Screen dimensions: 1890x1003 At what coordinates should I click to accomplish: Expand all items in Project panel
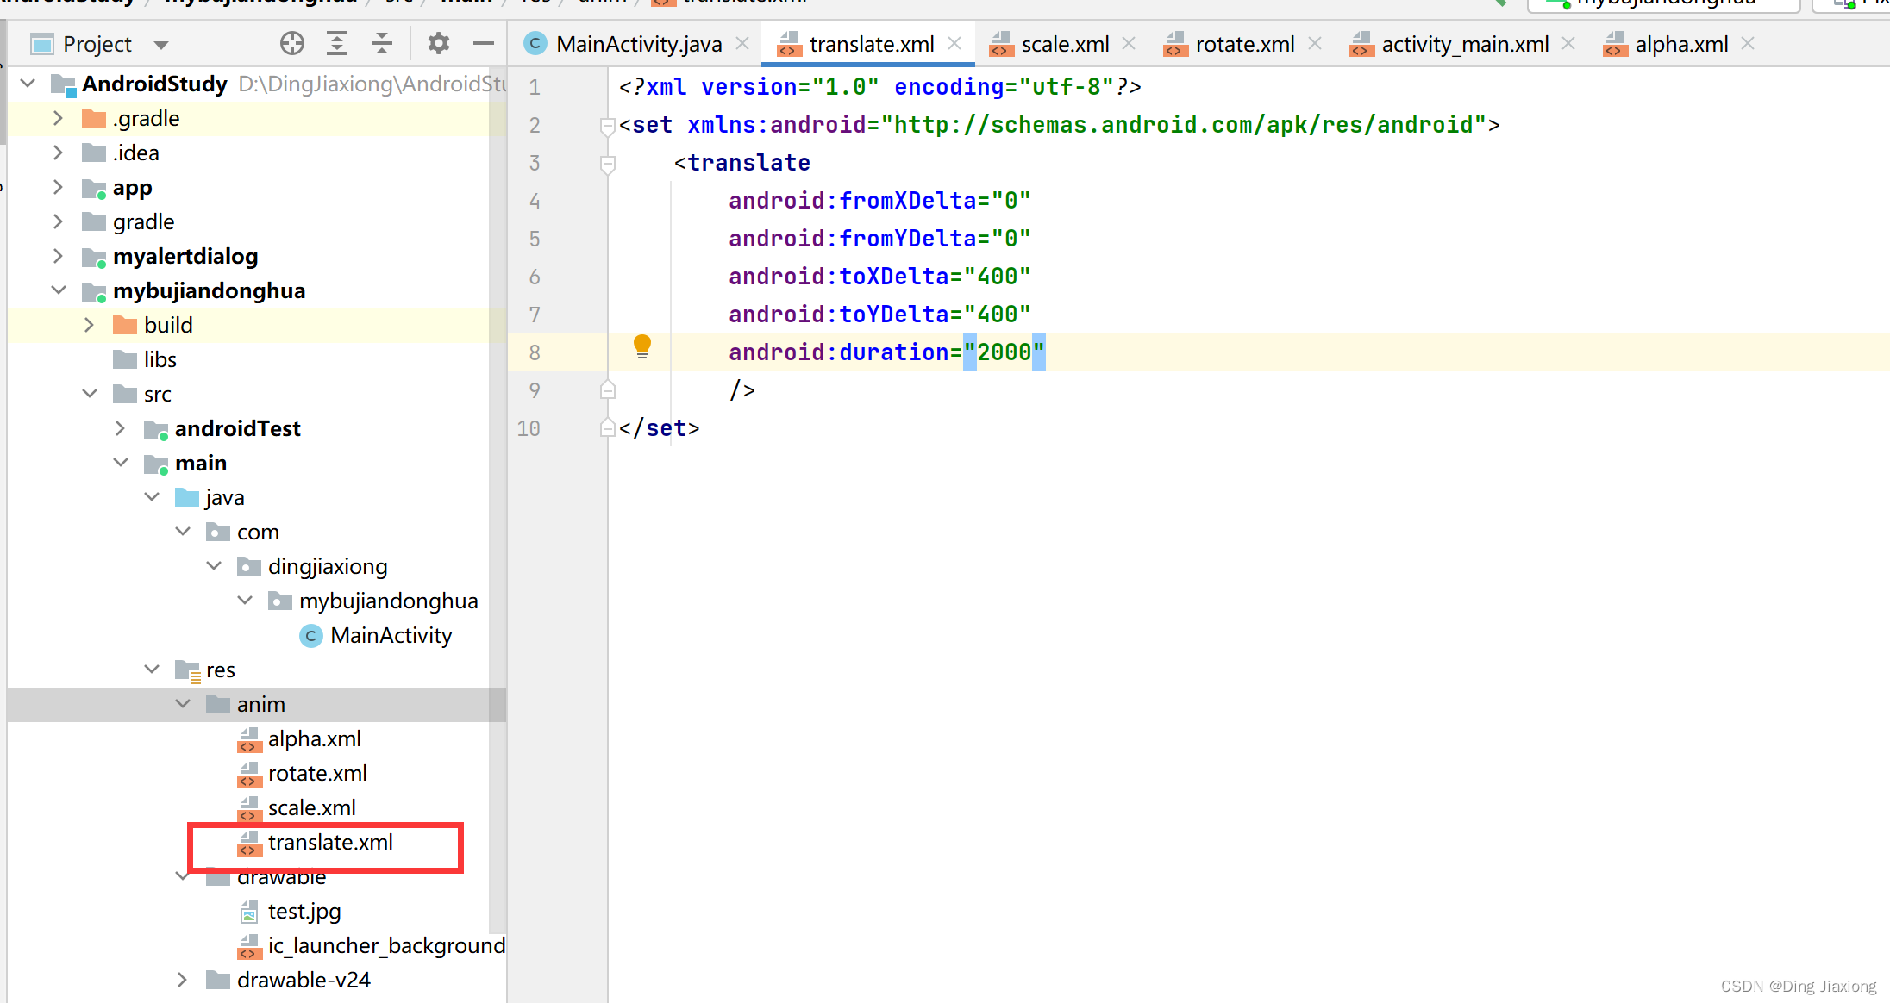coord(337,43)
